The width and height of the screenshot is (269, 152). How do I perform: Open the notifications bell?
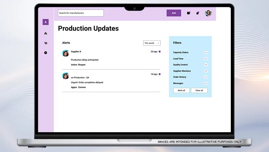point(198,13)
